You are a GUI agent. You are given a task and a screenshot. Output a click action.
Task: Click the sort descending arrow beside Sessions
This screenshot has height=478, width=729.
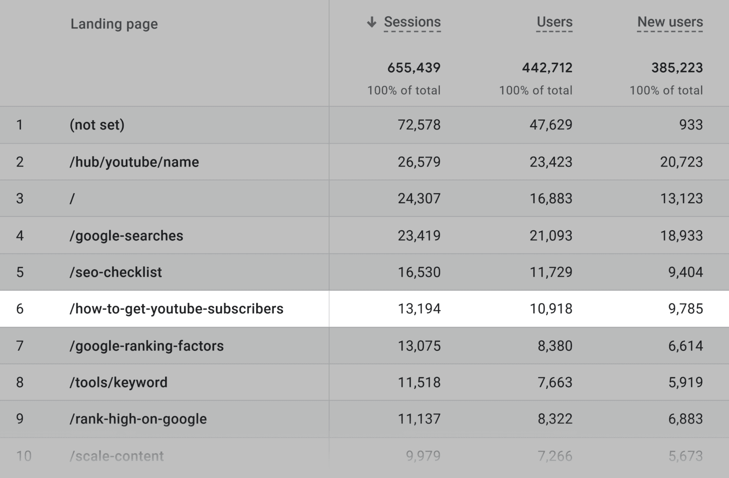(372, 22)
